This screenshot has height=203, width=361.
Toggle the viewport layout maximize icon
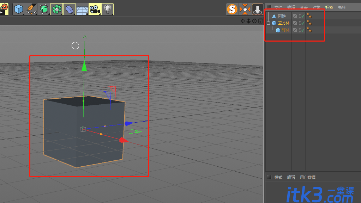(x=260, y=21)
